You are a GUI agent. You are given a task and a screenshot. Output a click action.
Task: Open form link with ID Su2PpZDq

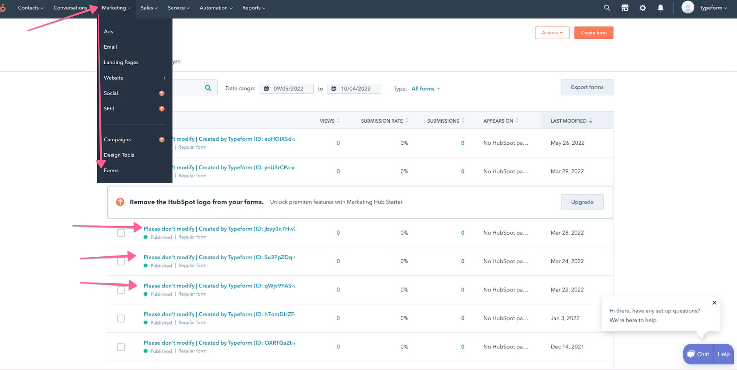[219, 258]
